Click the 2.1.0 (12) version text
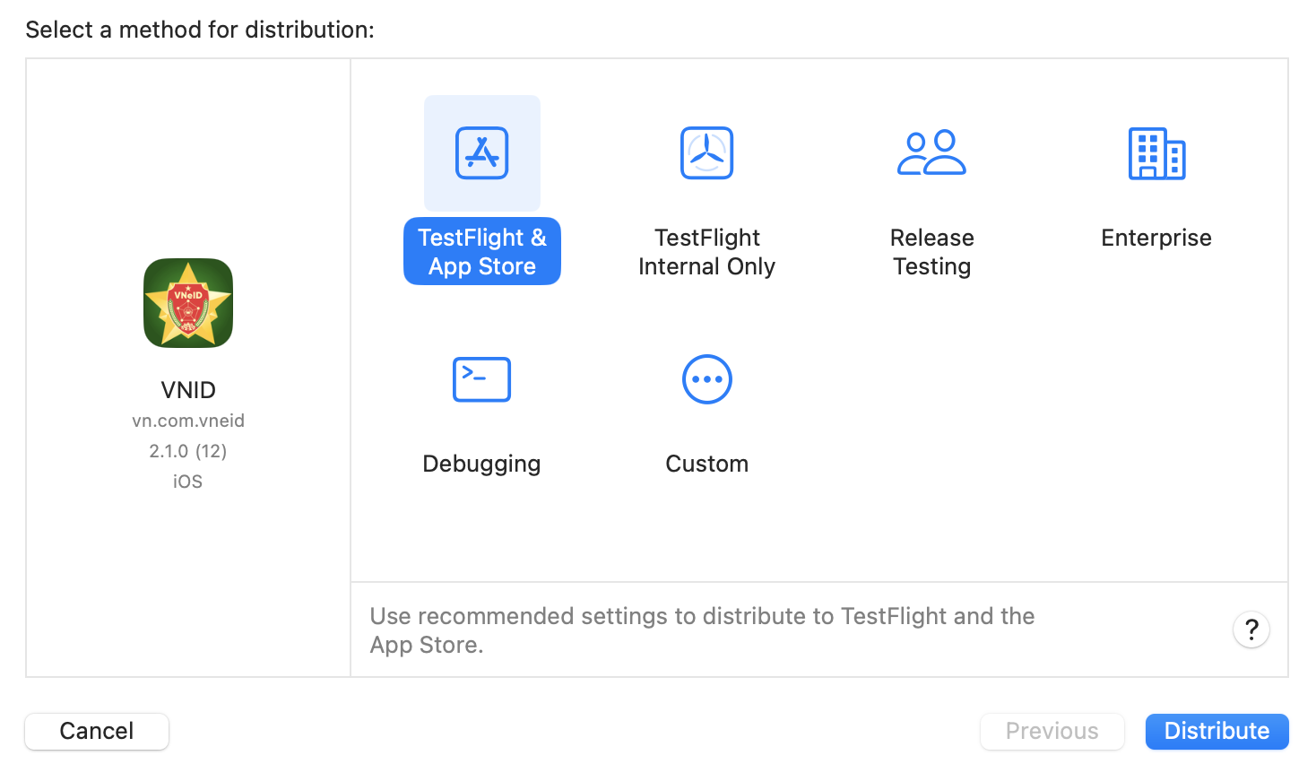Screen dimensions: 1316x764 188,451
